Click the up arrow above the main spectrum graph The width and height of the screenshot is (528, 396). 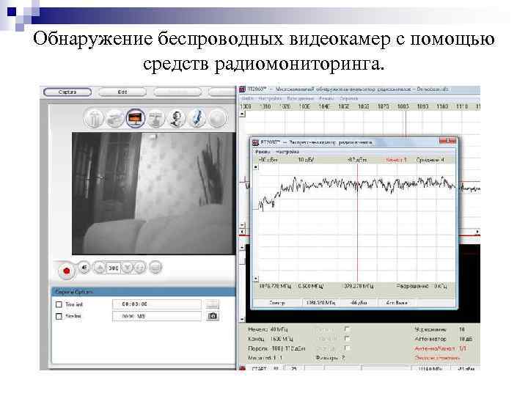pyautogui.click(x=243, y=114)
